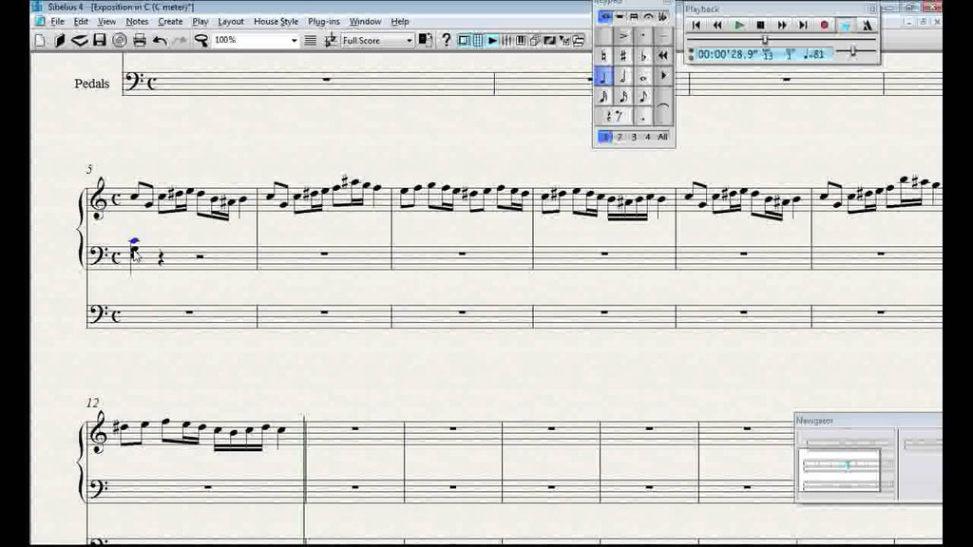Open the View menu
Viewport: 973px width, 547px height.
pyautogui.click(x=106, y=21)
